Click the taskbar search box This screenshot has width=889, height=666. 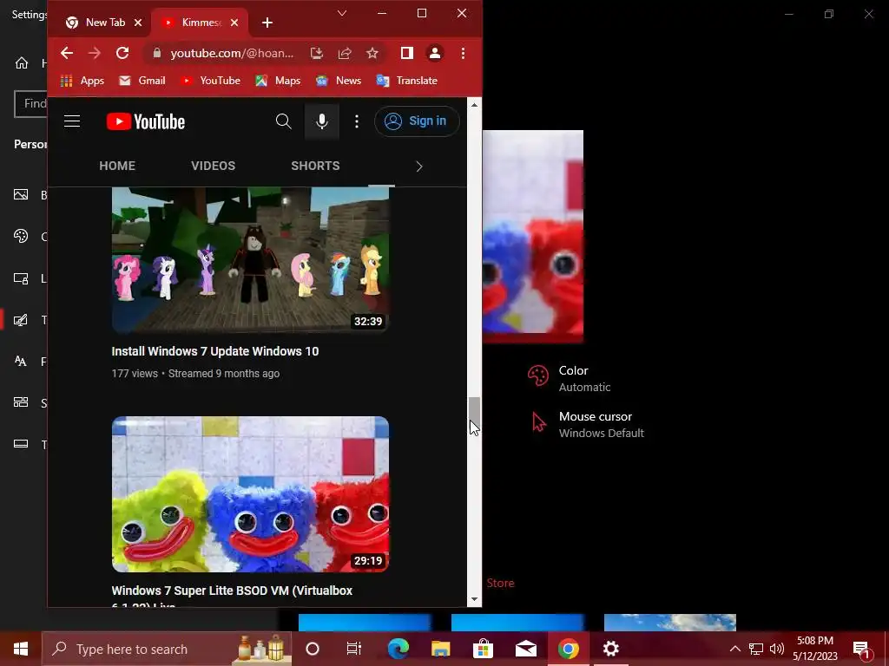tap(167, 649)
